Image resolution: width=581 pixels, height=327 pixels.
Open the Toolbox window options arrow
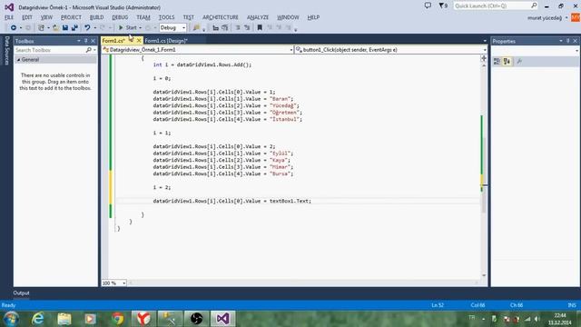click(x=79, y=41)
